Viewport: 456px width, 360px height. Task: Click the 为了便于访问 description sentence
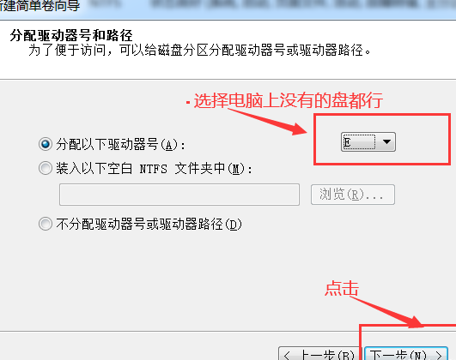pos(199,51)
